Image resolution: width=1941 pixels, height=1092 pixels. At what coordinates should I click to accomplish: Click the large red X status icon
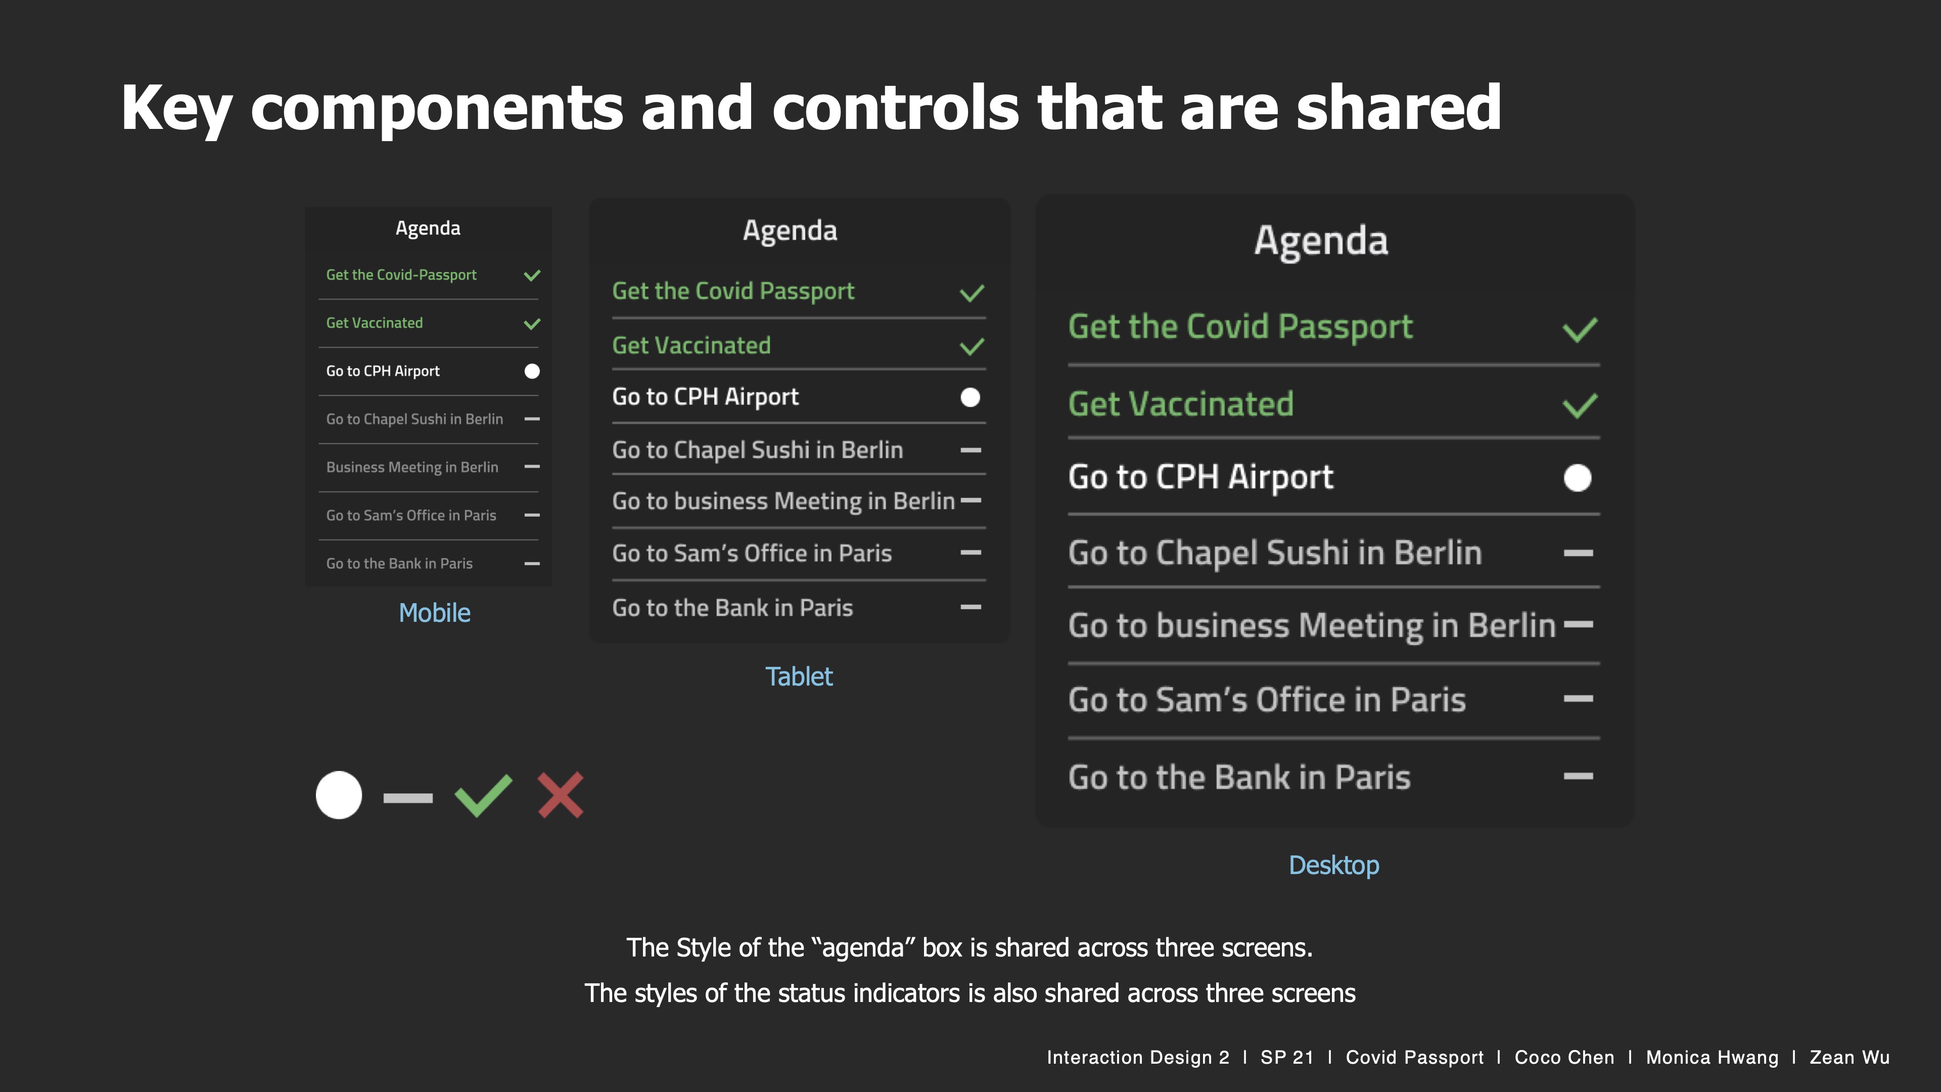point(561,795)
